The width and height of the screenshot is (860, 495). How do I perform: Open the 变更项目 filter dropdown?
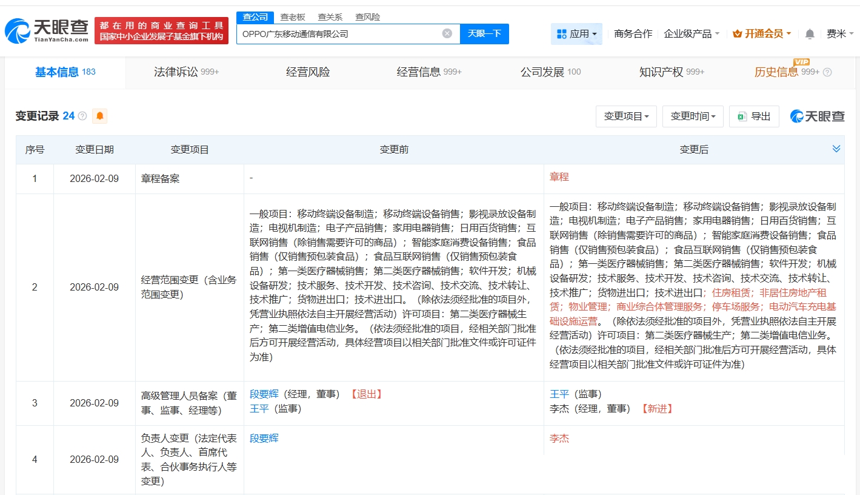click(x=626, y=116)
